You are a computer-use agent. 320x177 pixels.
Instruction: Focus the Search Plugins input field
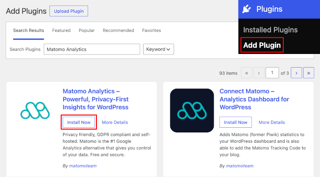click(92, 49)
